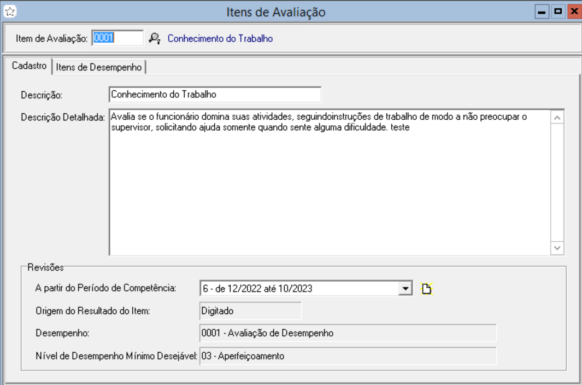Maximize the Itens de Avaliação window

(558, 11)
